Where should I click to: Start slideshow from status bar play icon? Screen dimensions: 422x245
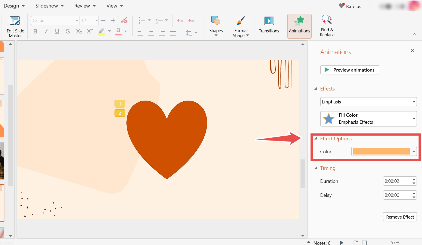342,243
